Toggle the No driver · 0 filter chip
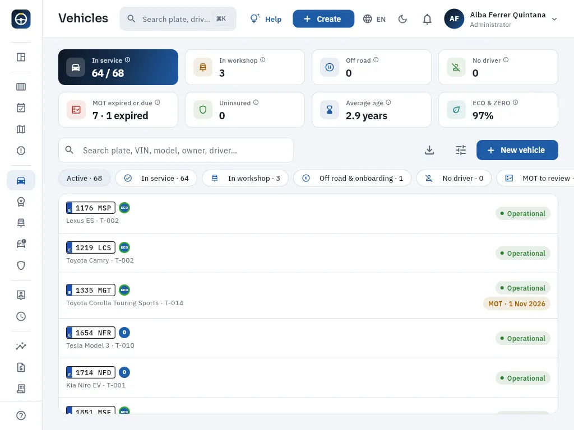The height and width of the screenshot is (430, 574). (x=454, y=179)
